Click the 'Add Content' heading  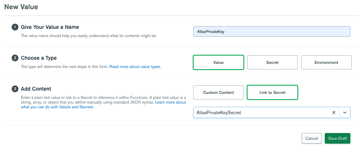[x=36, y=89]
